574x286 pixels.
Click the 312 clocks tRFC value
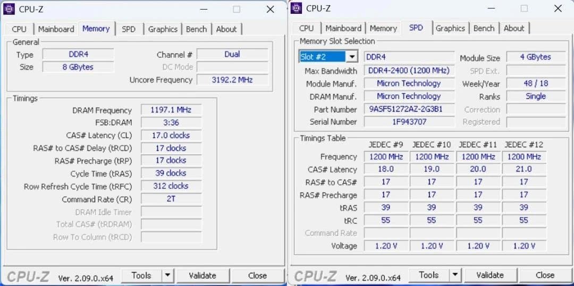[x=171, y=186]
